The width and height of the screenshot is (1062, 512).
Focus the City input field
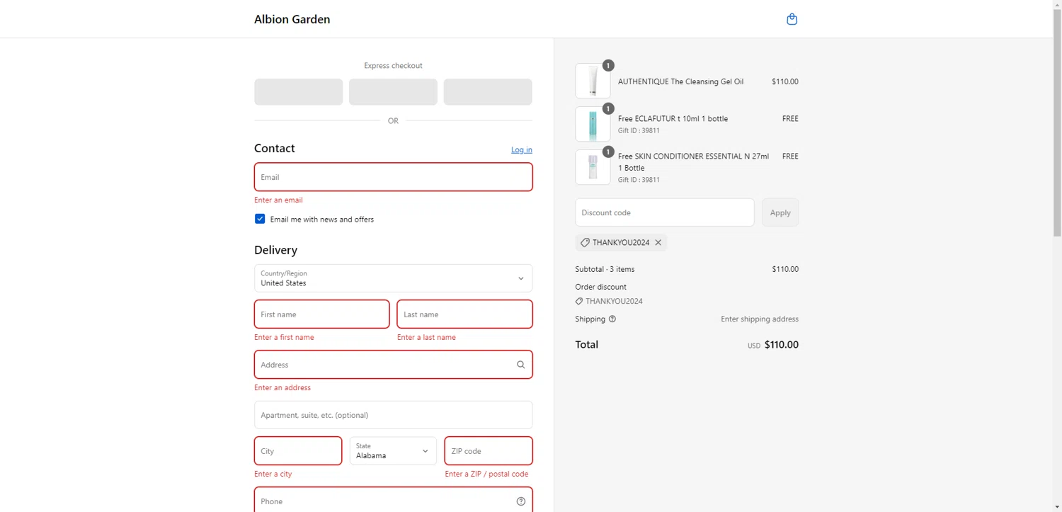click(298, 451)
